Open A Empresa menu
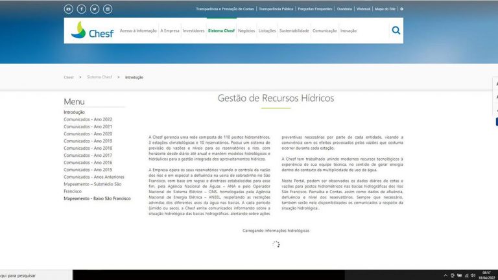498x280 pixels. point(170,31)
